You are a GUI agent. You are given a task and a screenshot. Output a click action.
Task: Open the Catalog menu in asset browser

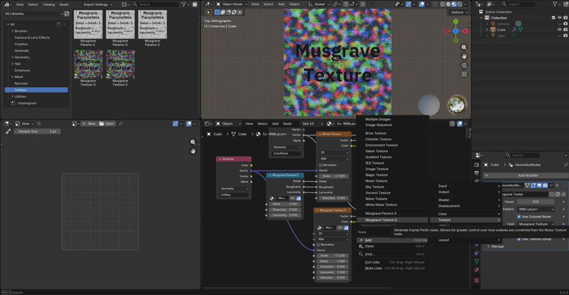tap(49, 5)
